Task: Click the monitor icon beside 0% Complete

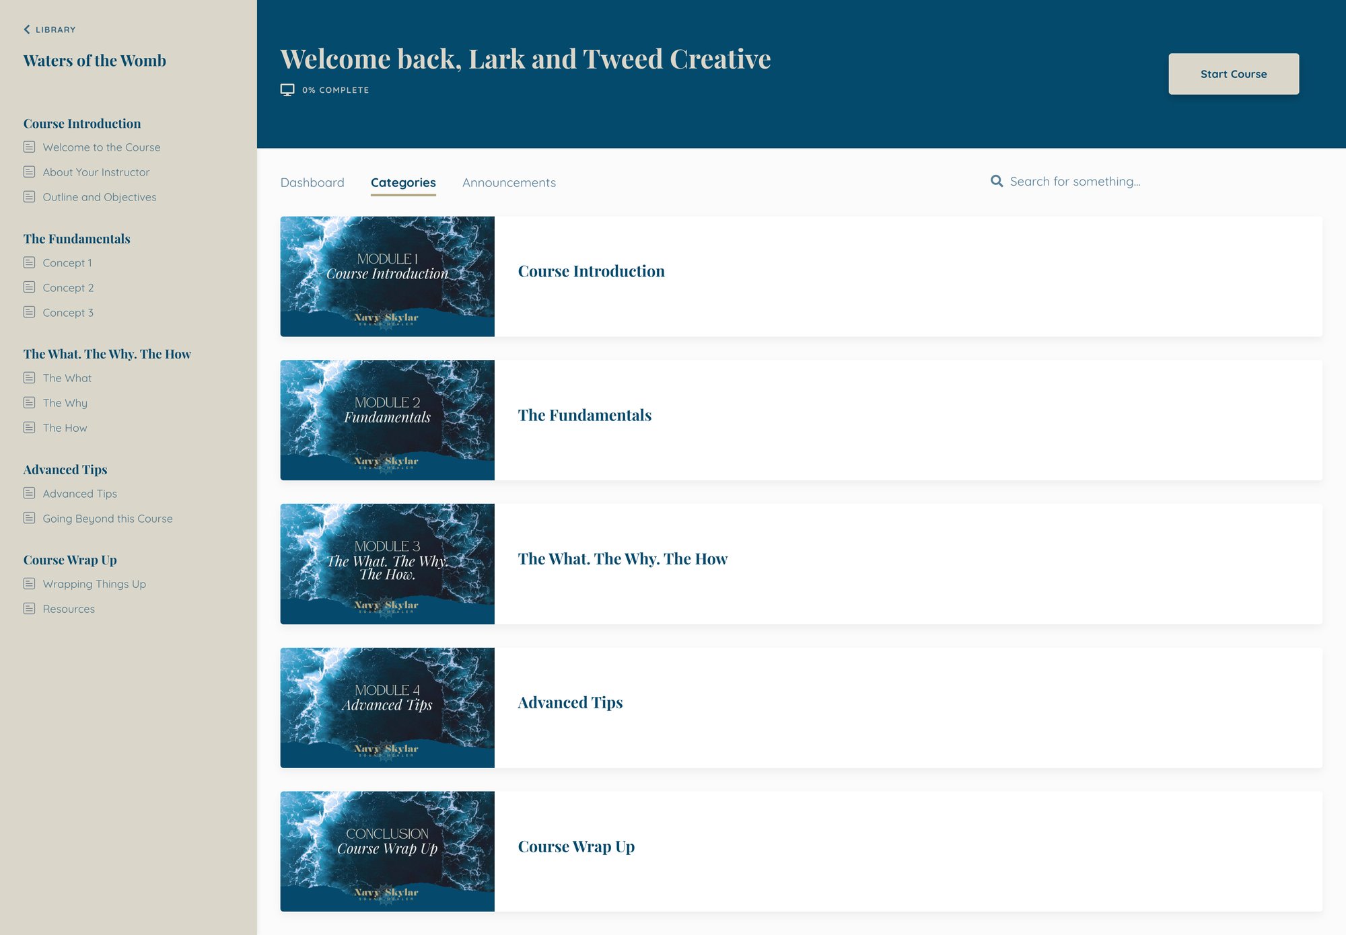Action: coord(287,90)
